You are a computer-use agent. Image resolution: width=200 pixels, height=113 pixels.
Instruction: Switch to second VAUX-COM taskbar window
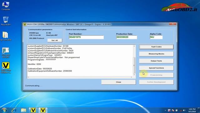coord(43,110)
